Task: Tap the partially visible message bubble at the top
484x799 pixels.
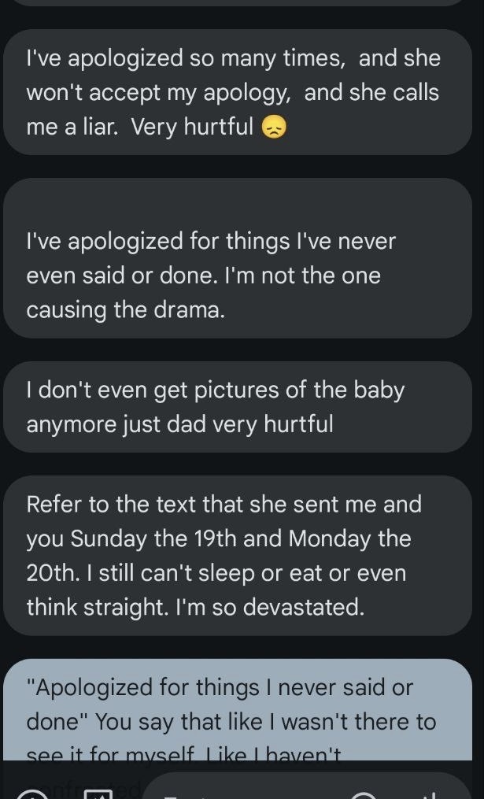Action: [238, 2]
